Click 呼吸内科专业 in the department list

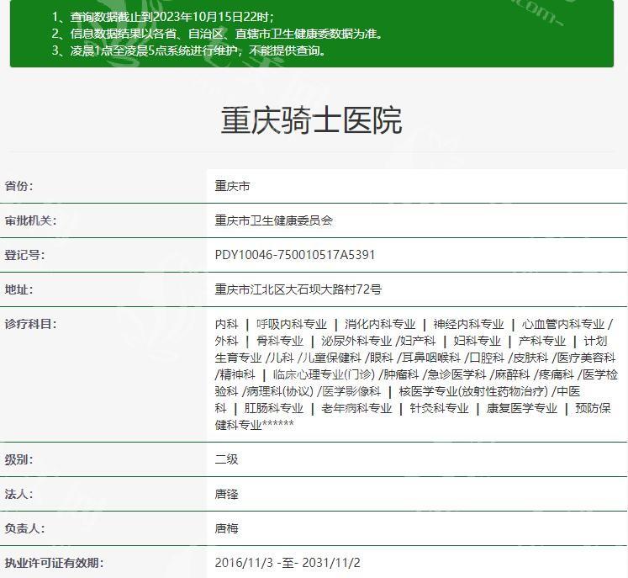tap(292, 324)
